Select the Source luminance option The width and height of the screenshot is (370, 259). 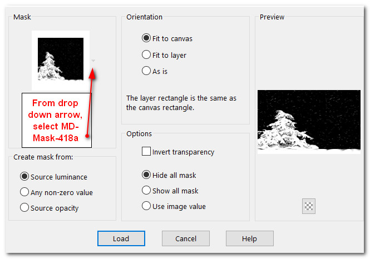24,177
